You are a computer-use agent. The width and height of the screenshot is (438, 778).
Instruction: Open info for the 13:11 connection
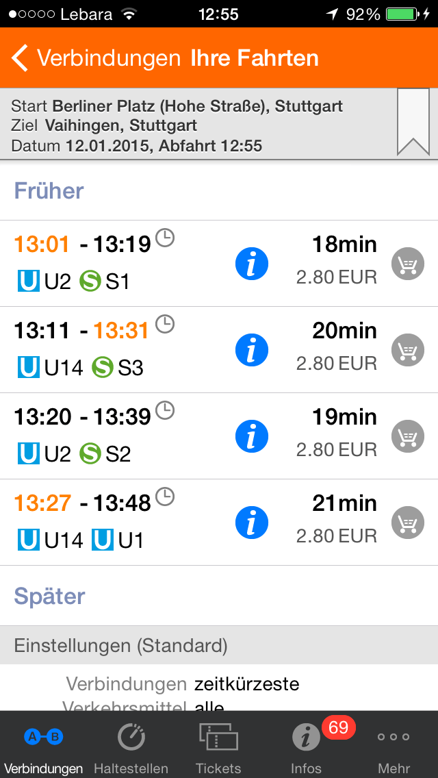[x=251, y=350]
